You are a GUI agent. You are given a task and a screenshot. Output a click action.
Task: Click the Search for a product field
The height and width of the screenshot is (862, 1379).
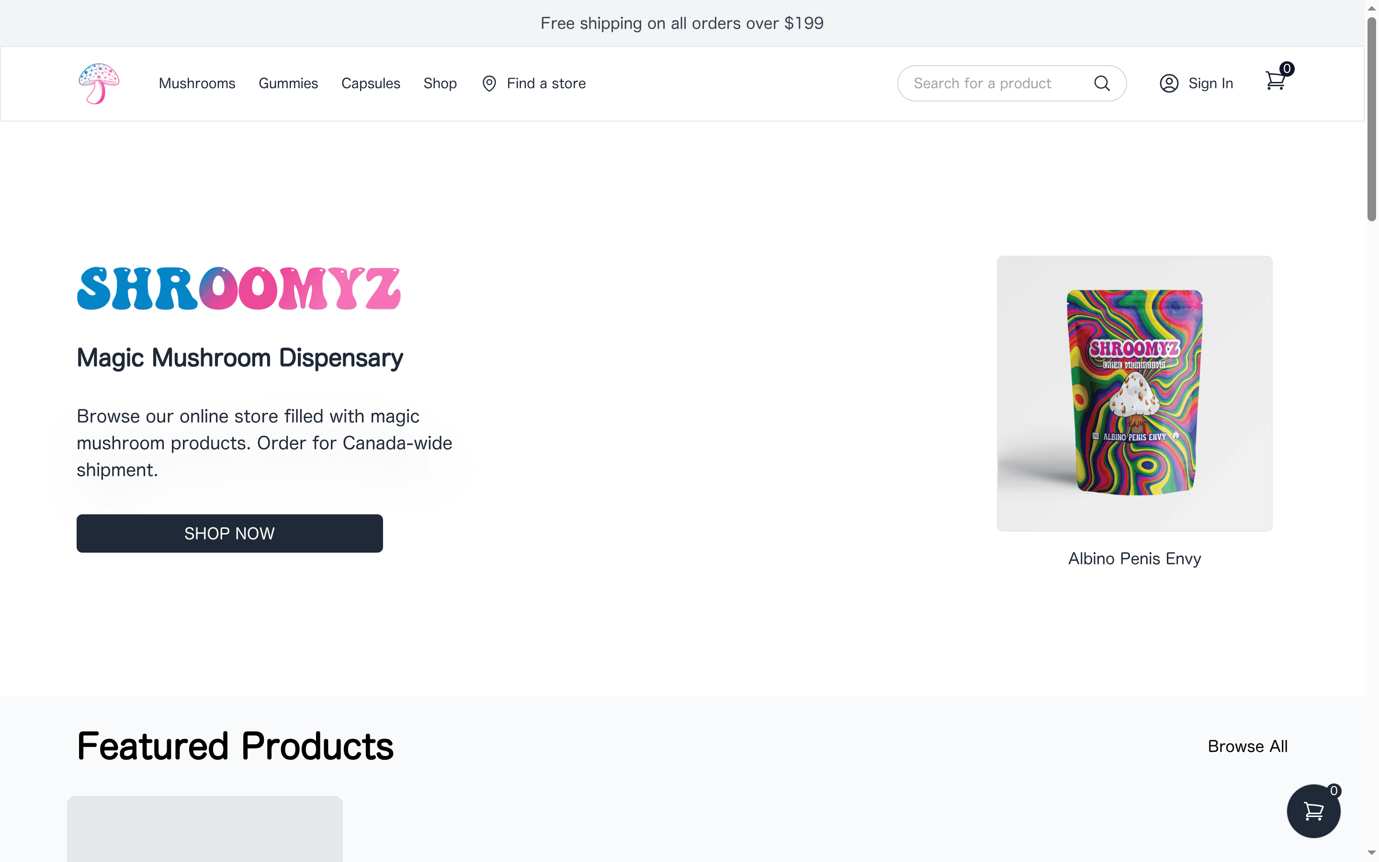click(997, 83)
